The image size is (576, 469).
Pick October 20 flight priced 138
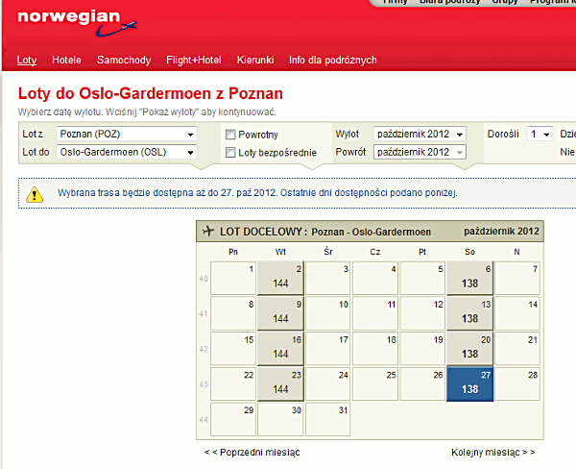click(x=469, y=349)
